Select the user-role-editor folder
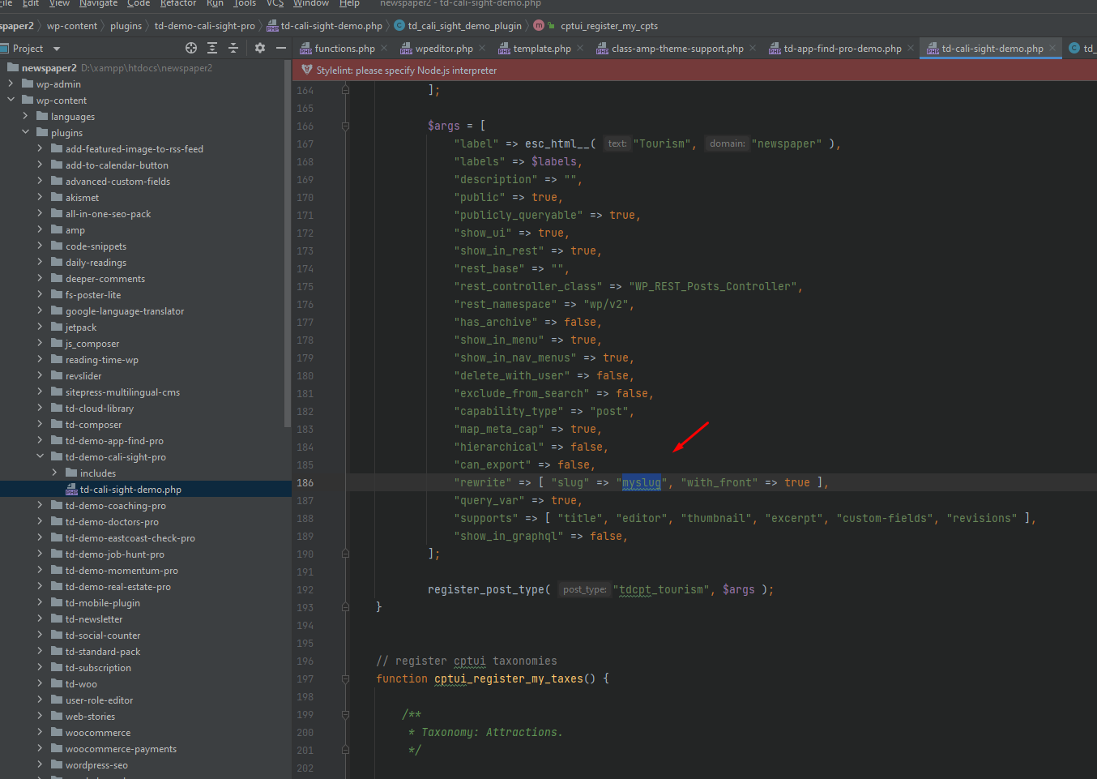1097x779 pixels. 100,700
